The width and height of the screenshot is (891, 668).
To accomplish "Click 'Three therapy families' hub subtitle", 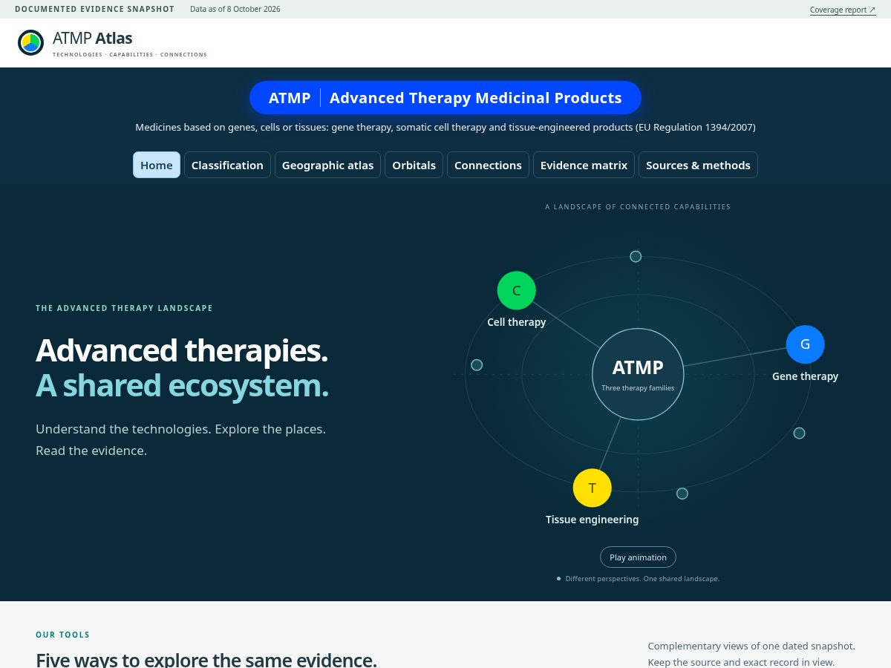I will [x=638, y=387].
